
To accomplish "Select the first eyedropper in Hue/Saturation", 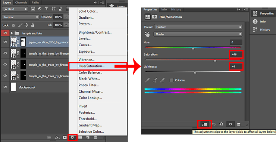I will 147,80.
